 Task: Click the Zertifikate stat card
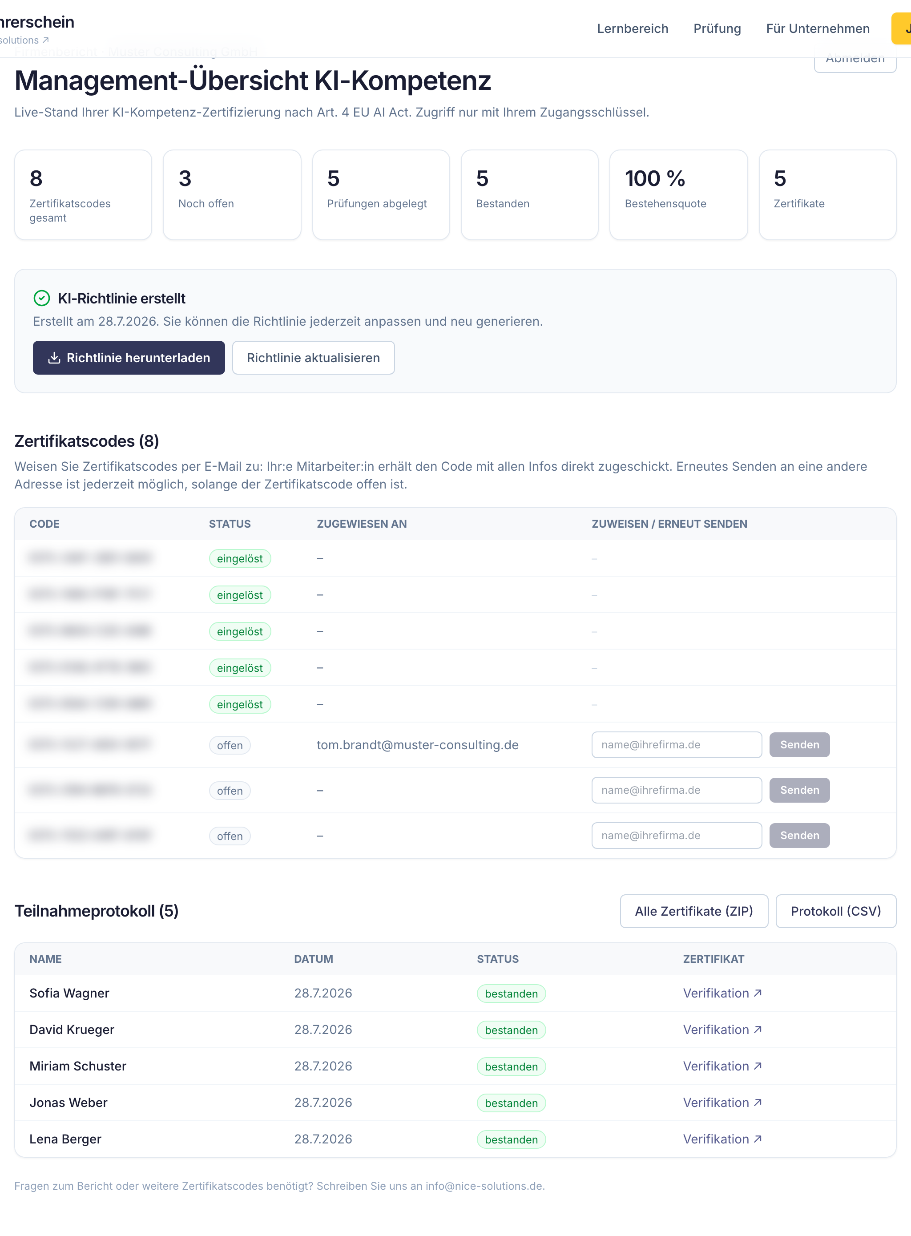pos(827,195)
